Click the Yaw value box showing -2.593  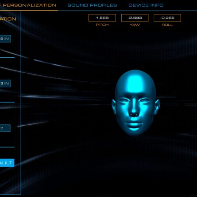[x=135, y=18]
